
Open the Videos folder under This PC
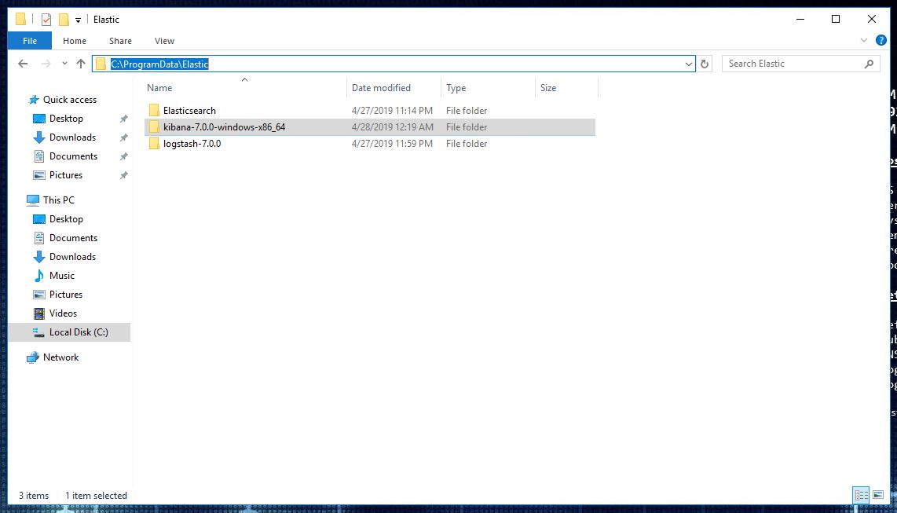[63, 313]
